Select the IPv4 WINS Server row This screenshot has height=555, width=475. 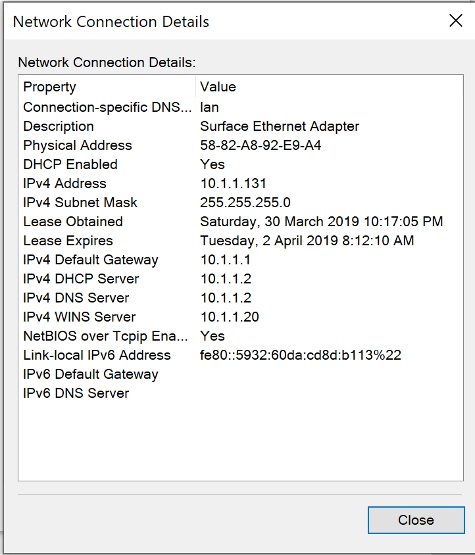(x=80, y=317)
